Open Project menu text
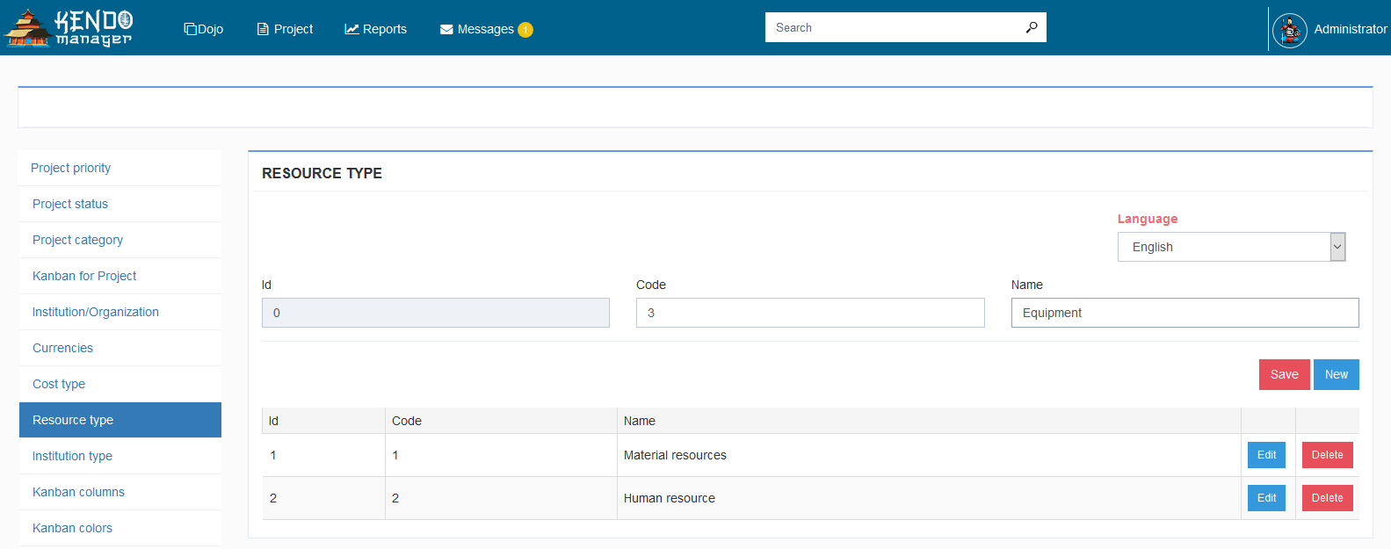 coord(293,29)
